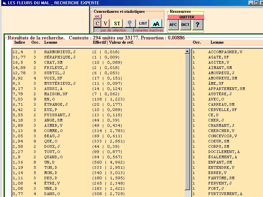
Task: Select the SÉRAPHIQUE,J row
Action: point(98,57)
